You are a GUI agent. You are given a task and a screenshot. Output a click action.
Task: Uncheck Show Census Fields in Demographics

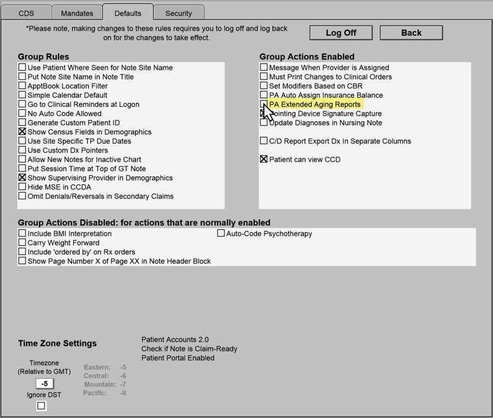[x=23, y=132]
